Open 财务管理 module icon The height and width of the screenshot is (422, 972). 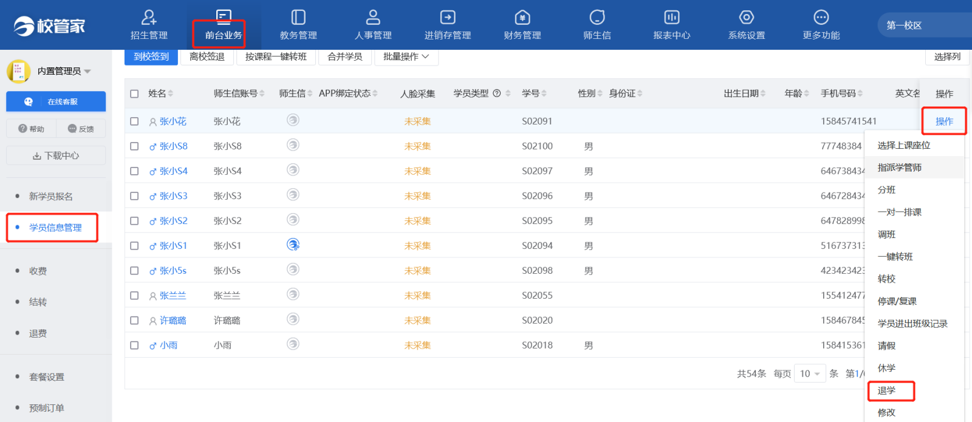[x=522, y=17]
